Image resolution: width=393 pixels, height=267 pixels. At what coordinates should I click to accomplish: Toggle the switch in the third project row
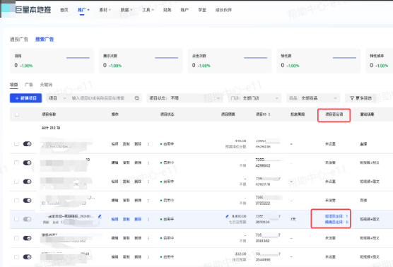(28, 182)
